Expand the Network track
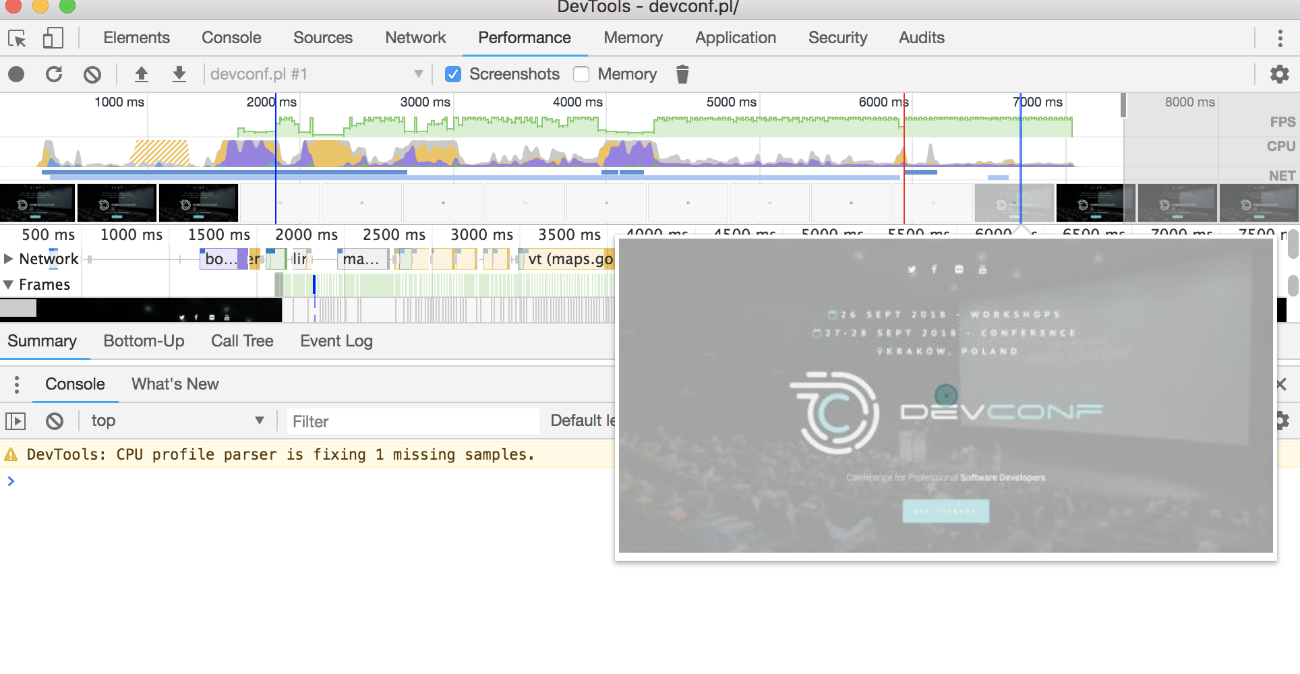 (8, 259)
